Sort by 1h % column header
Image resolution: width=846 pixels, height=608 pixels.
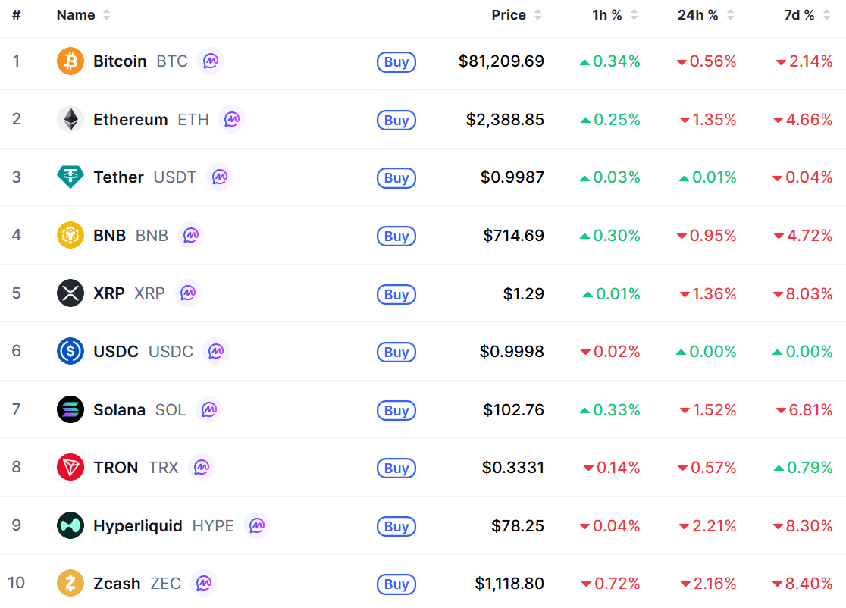tap(615, 15)
